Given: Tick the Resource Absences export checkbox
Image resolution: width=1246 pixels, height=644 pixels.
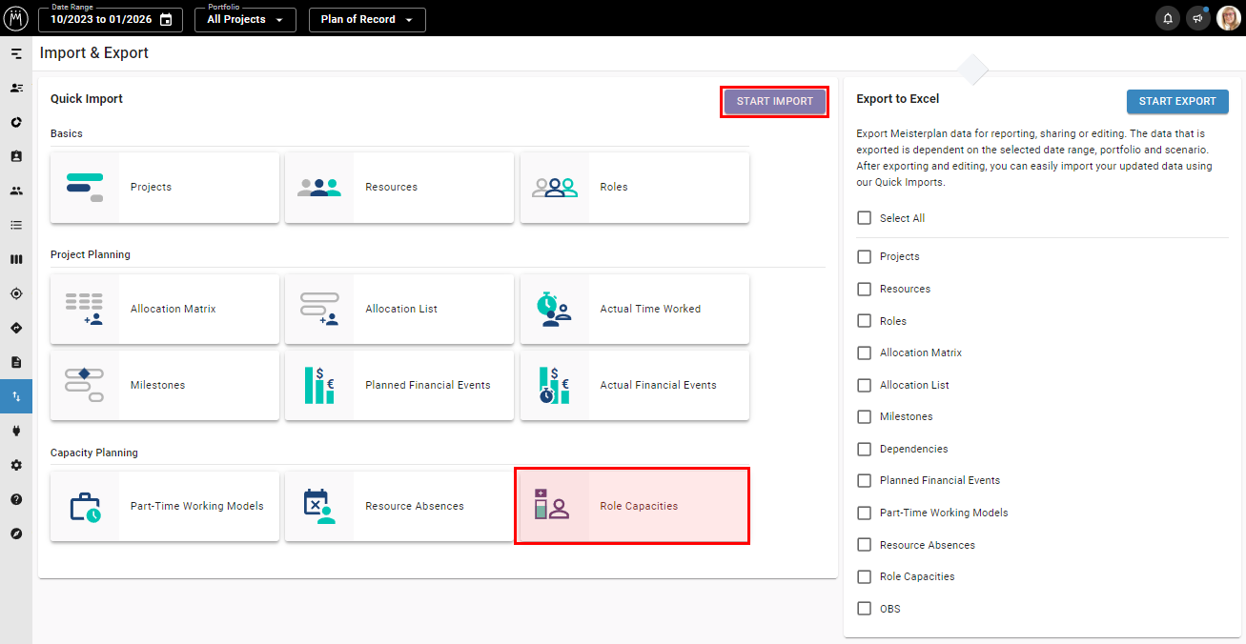Looking at the screenshot, I should [x=865, y=545].
